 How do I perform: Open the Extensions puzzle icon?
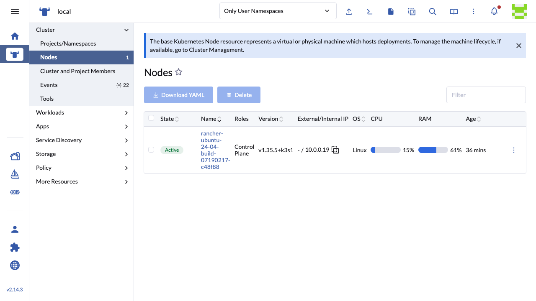tap(15, 247)
